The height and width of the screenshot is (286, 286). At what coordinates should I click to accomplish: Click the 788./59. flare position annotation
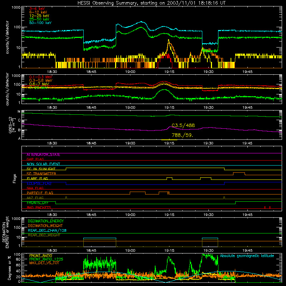182,135
